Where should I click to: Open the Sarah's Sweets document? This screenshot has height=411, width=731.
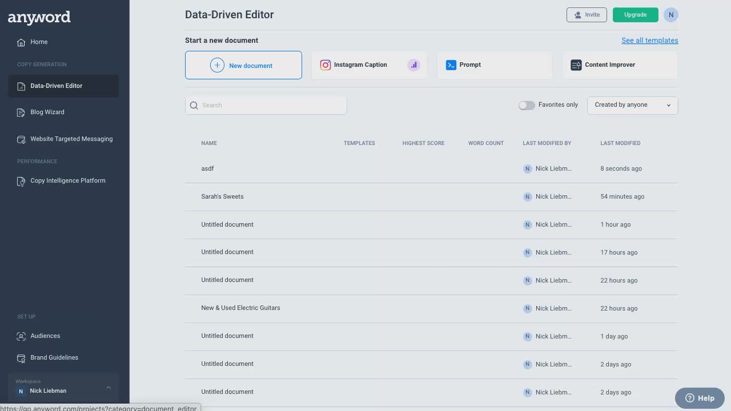[222, 196]
